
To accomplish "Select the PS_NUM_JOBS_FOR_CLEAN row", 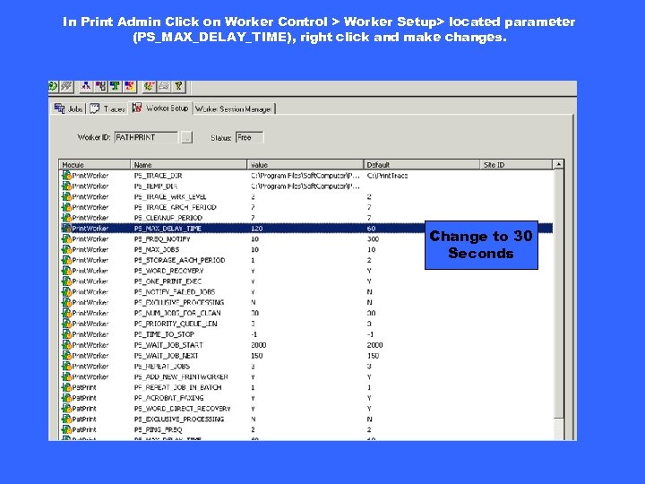I will 306,313.
